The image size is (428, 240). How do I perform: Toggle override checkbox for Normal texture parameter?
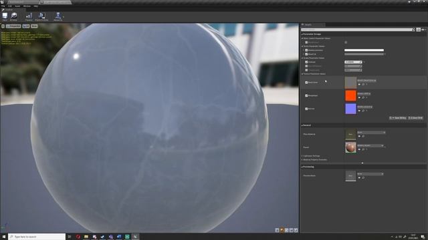pos(306,109)
